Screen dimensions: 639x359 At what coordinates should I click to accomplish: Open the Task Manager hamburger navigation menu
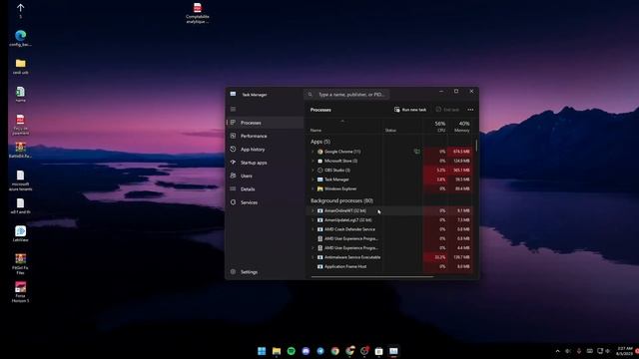[x=233, y=109]
